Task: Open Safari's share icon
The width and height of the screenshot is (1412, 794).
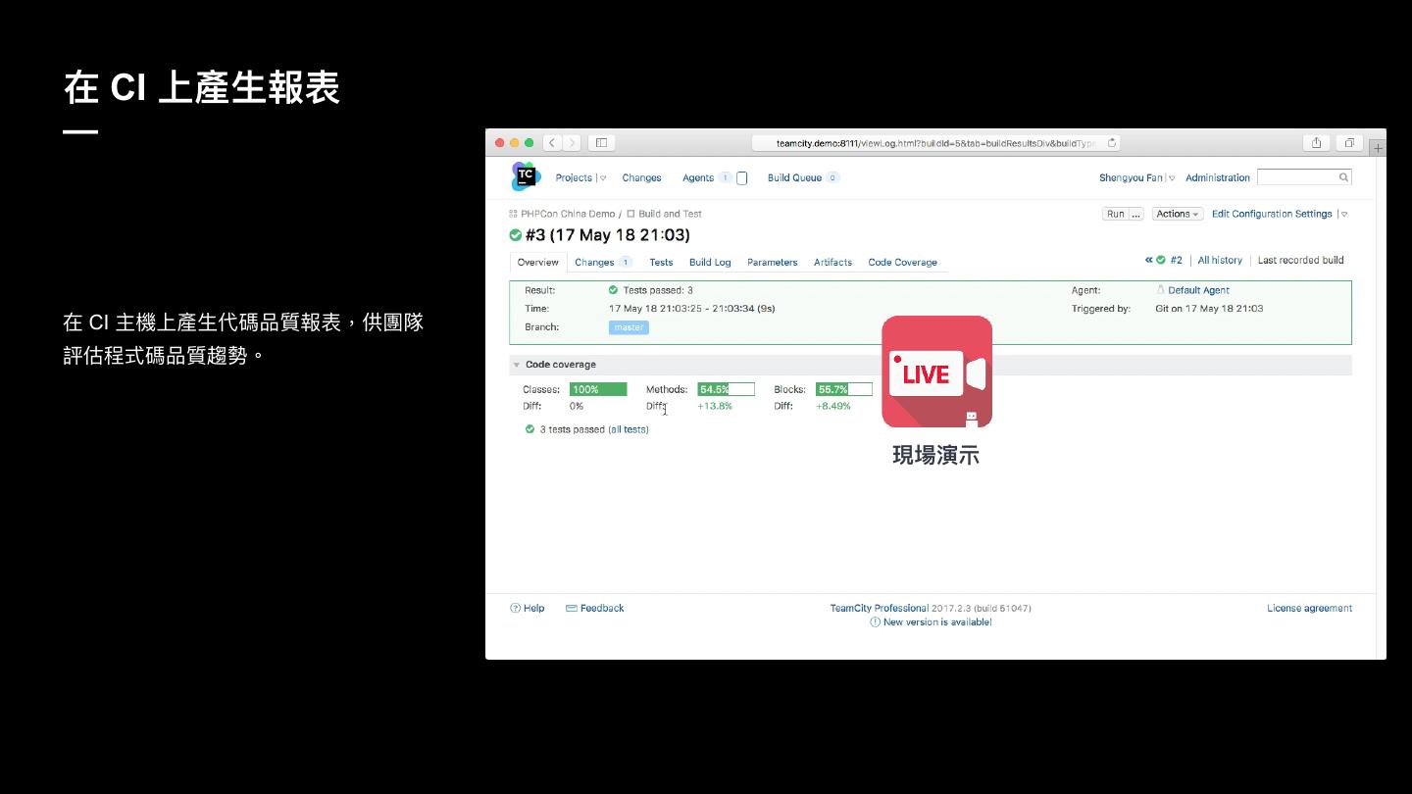Action: click(1316, 143)
